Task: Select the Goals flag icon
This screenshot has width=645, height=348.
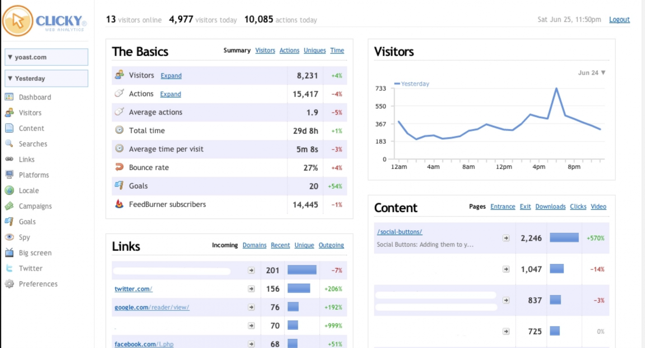Action: 9,222
